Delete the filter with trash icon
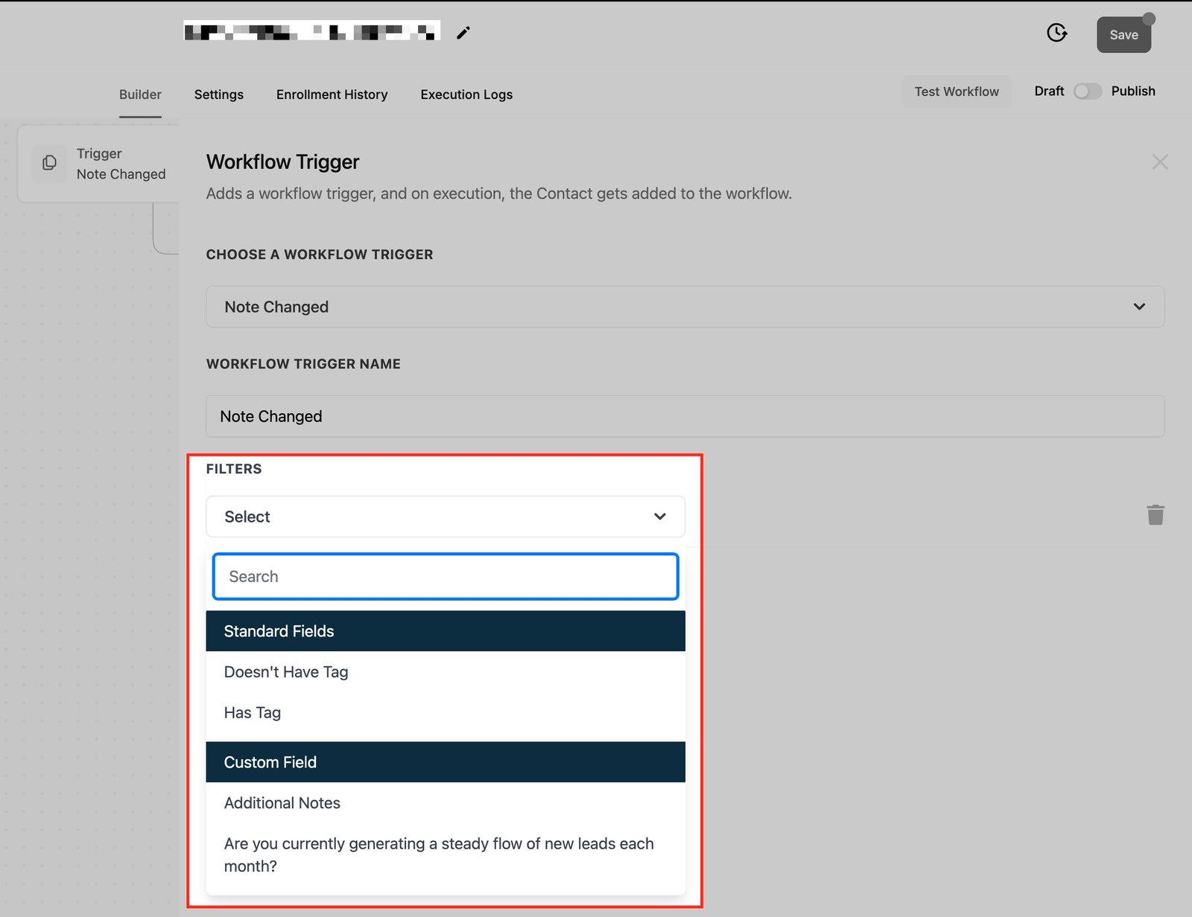This screenshot has height=917, width=1192. click(1155, 515)
